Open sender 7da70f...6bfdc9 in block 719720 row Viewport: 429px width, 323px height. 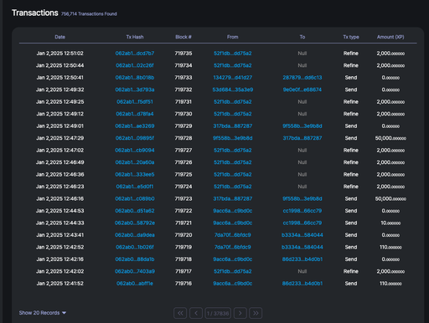pos(233,235)
